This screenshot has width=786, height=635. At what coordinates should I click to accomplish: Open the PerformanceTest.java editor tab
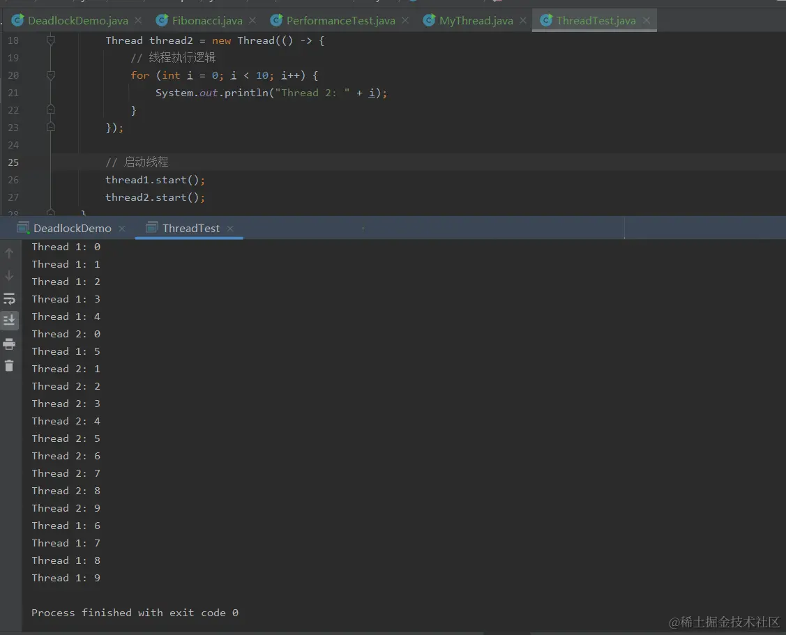pyautogui.click(x=340, y=20)
